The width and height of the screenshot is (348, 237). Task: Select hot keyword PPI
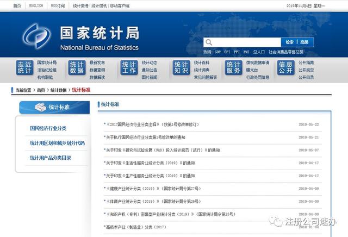(237, 52)
